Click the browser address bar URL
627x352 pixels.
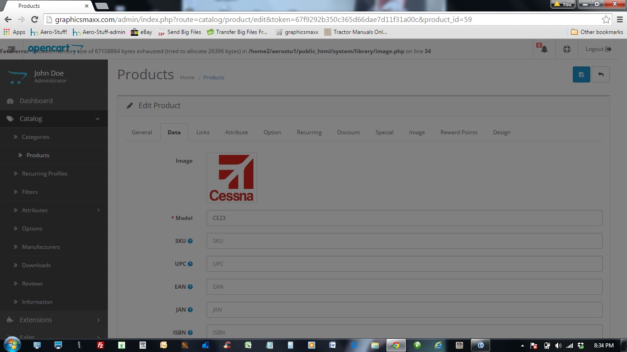[x=263, y=20]
